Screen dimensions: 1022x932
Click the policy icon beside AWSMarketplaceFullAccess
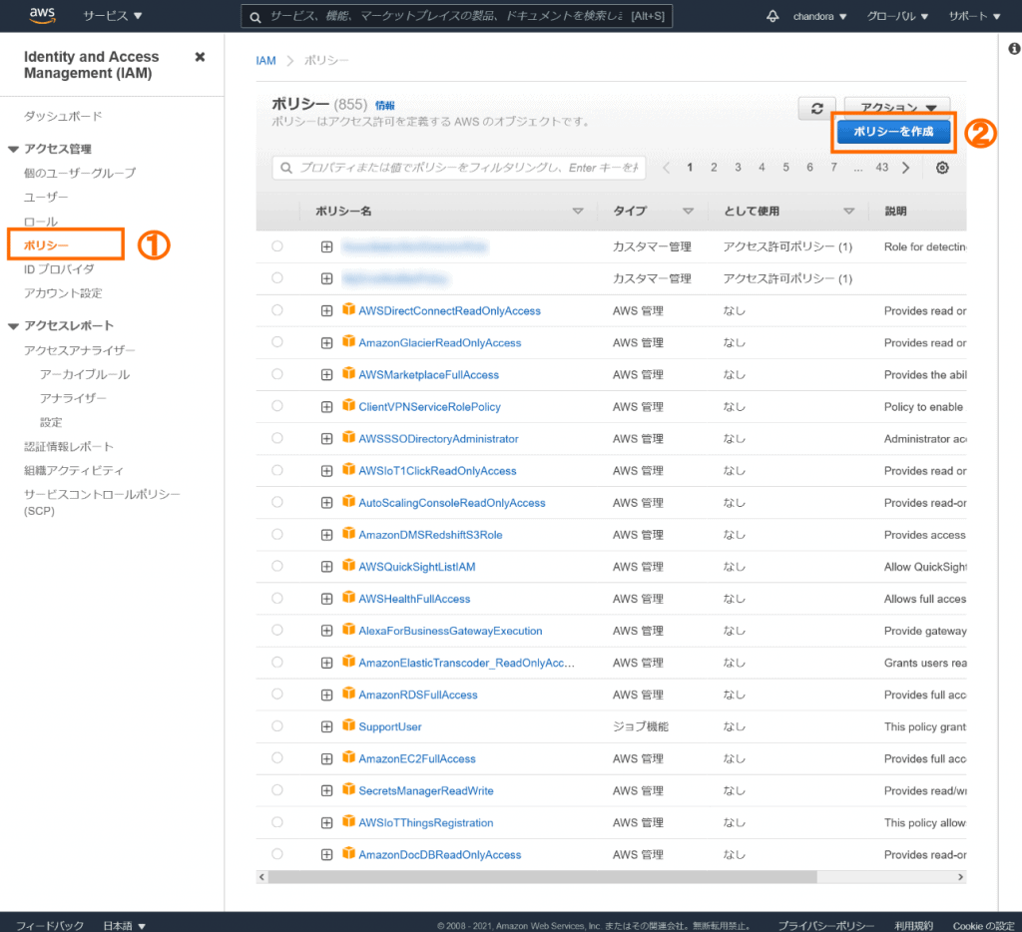click(348, 373)
